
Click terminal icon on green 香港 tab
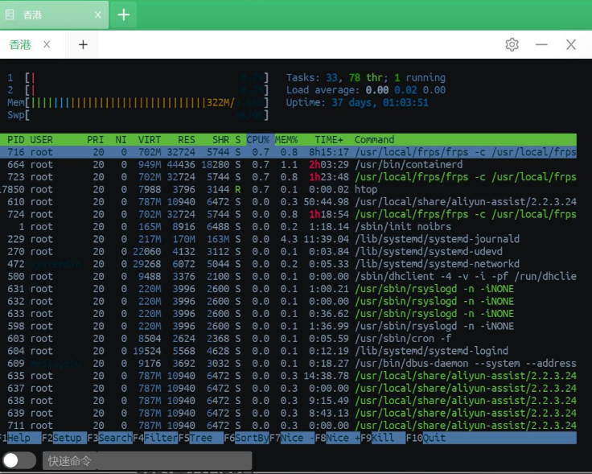click(x=10, y=14)
